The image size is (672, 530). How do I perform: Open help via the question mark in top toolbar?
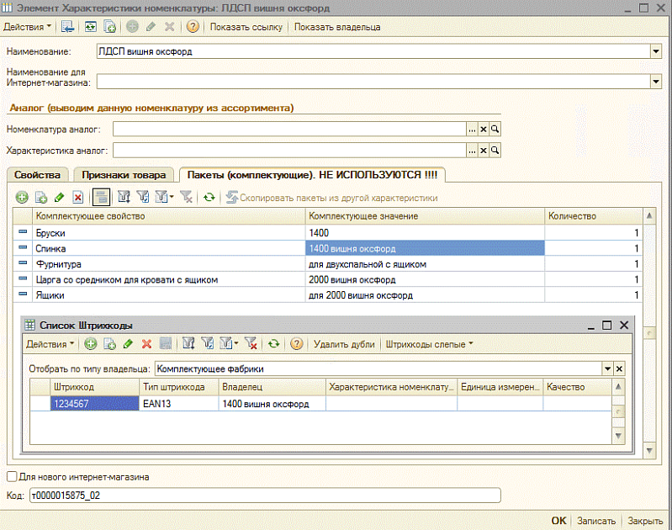click(193, 27)
